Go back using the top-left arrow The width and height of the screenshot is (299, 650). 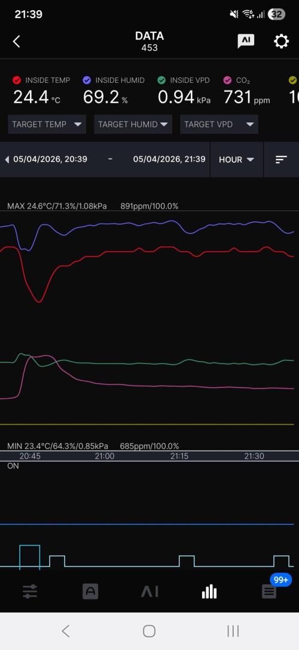[x=17, y=41]
